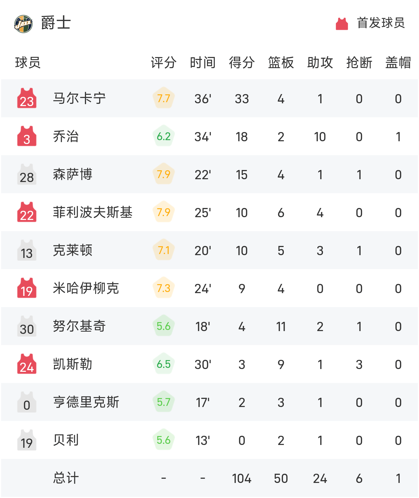
Task: Tap jersey number 22 icon for 菲利波夫斯基
Action: (27, 212)
